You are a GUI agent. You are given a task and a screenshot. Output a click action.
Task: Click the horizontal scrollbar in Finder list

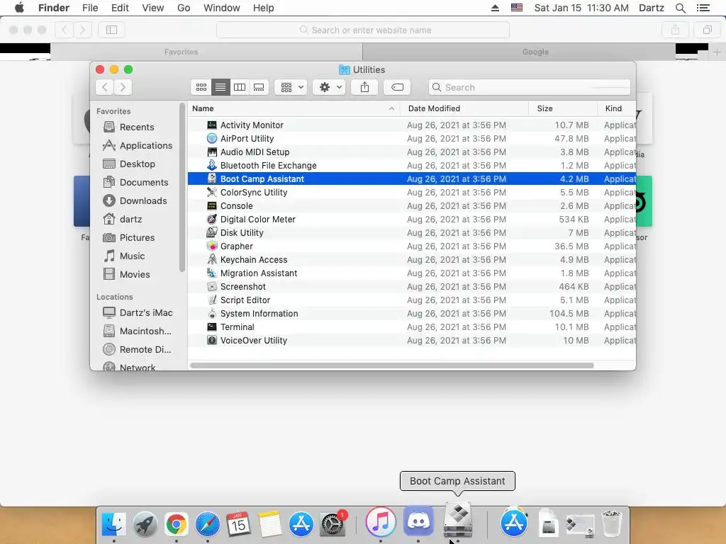pos(391,365)
